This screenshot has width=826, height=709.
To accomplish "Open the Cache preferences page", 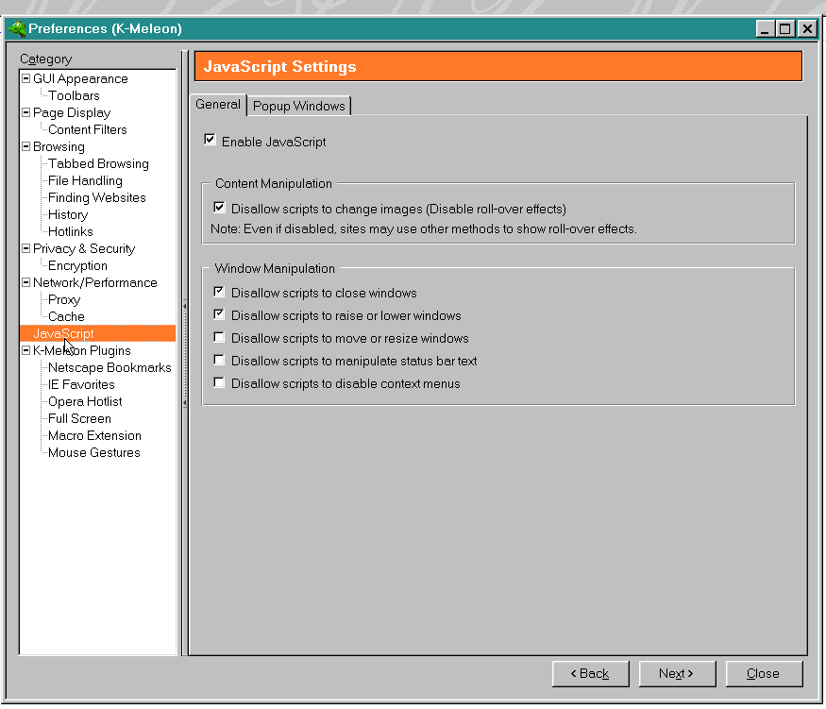I will coord(66,316).
